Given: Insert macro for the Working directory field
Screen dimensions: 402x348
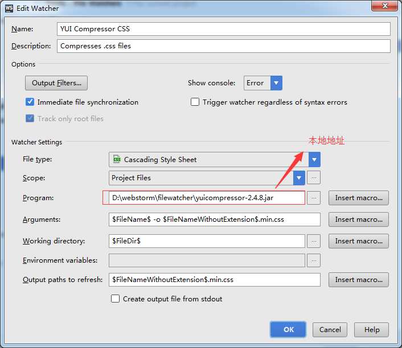Looking at the screenshot, I should tap(359, 241).
